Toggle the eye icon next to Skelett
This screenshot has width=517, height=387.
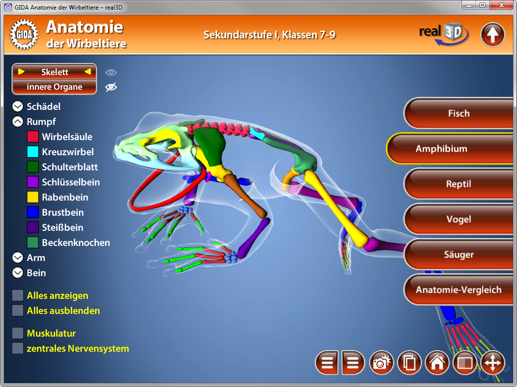(111, 72)
